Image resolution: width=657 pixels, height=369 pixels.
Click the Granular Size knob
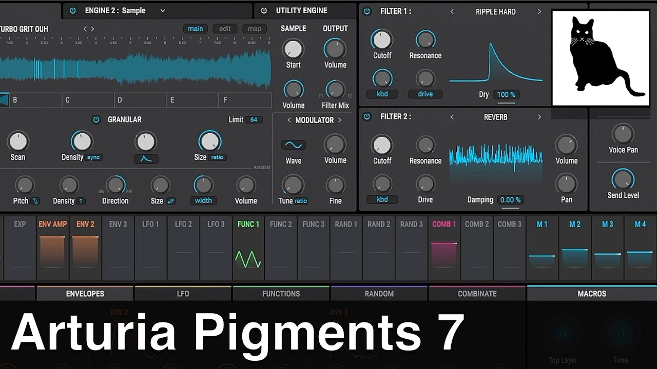[x=210, y=141]
